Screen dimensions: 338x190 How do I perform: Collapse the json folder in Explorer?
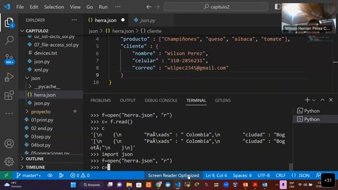(35, 78)
